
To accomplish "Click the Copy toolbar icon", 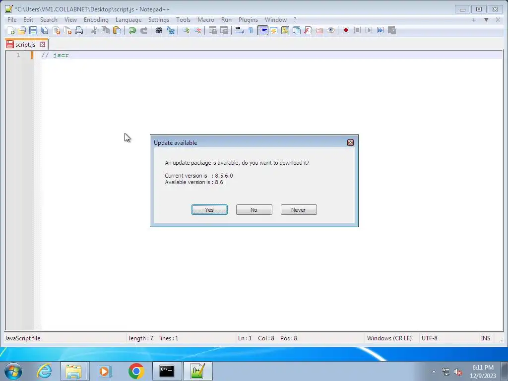I will (x=106, y=30).
